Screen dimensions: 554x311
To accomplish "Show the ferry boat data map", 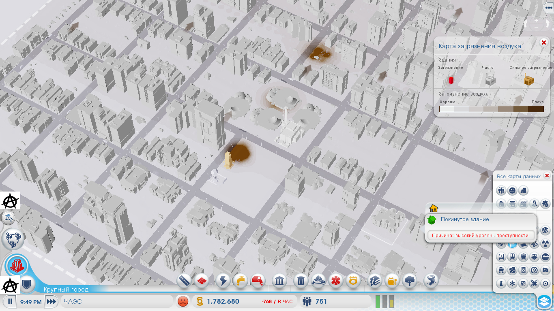I will coord(535,257).
